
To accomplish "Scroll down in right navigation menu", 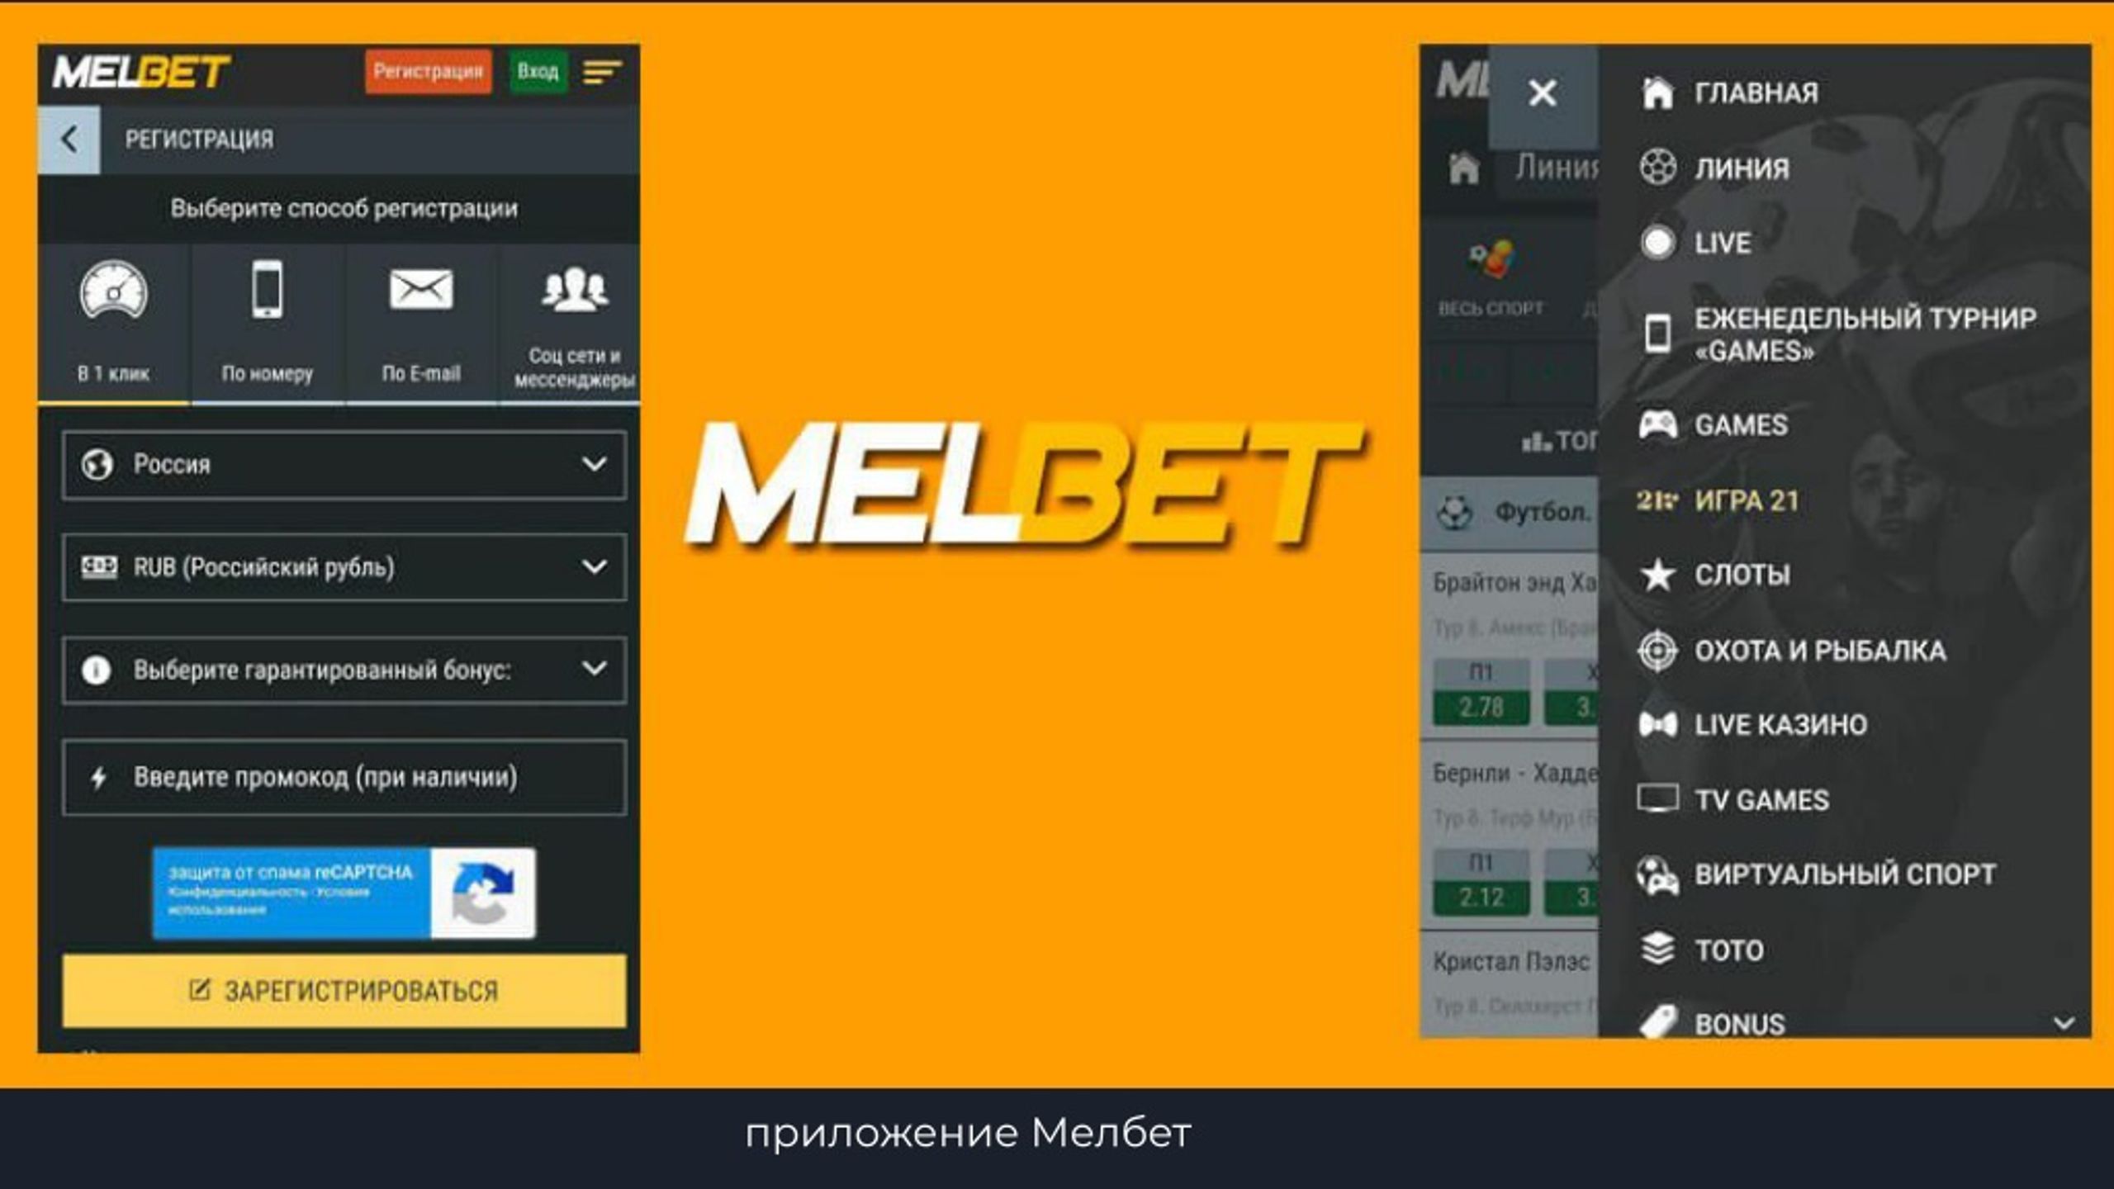I will point(2062,1024).
